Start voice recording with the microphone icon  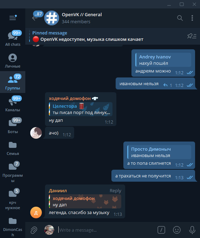pyautogui.click(x=192, y=230)
